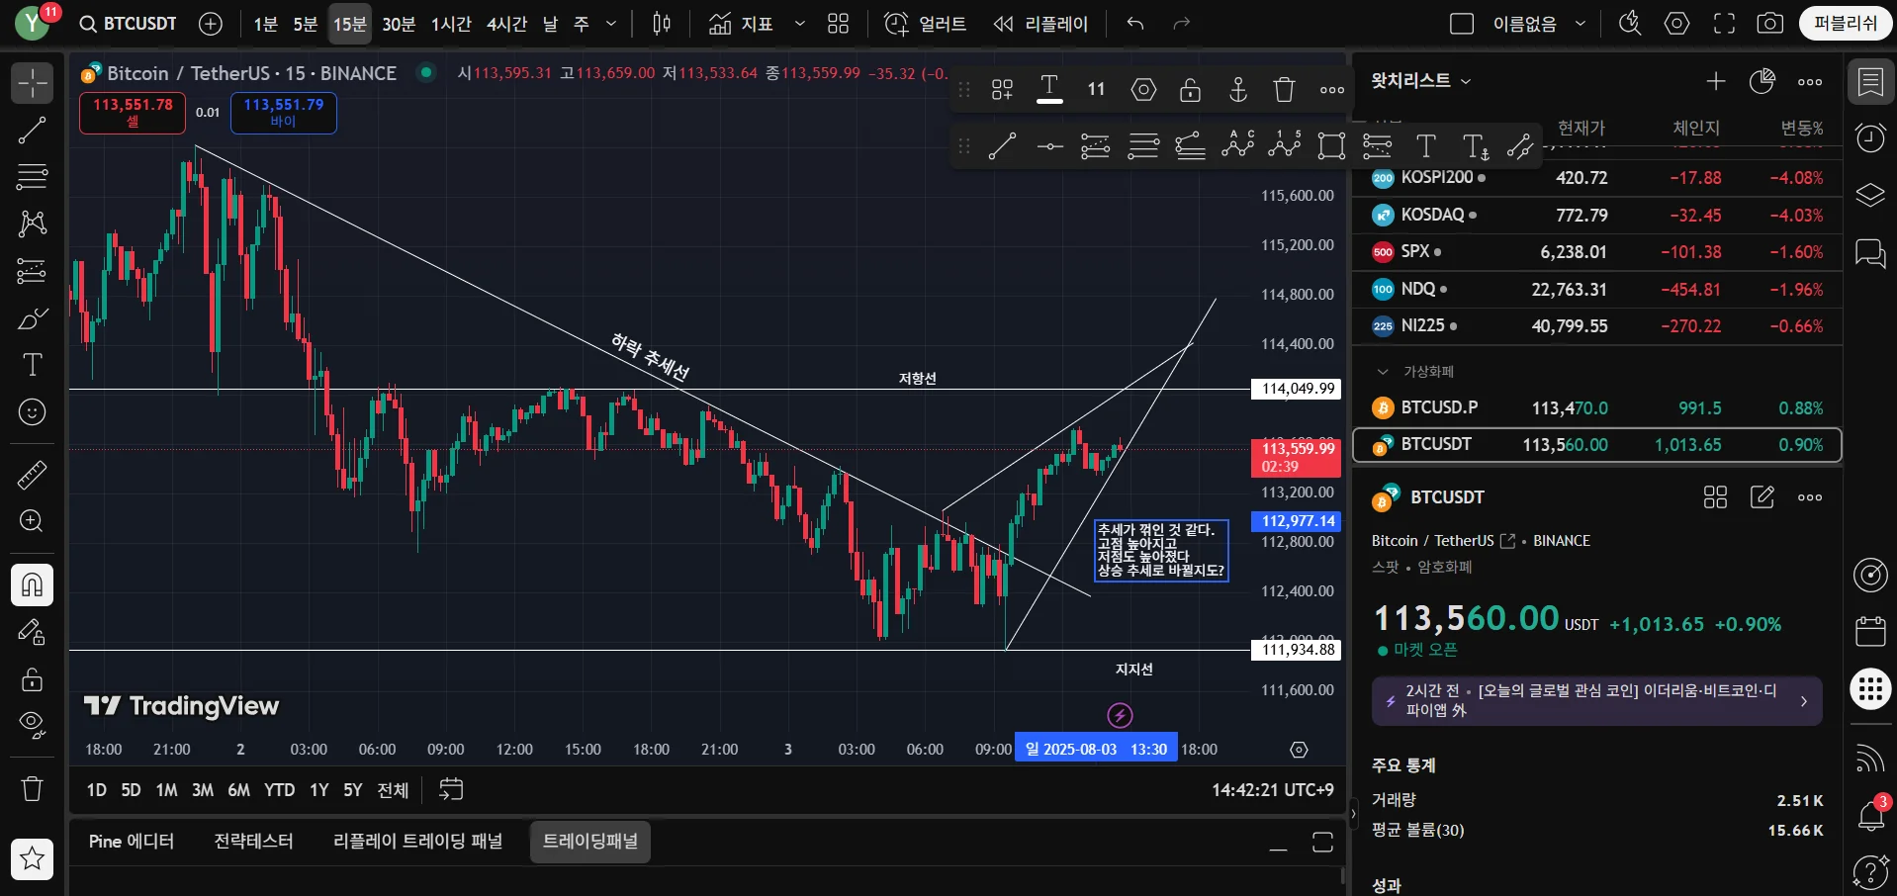
Task: Open chart settings hexagon icon in top toolbar
Action: coord(1677,24)
